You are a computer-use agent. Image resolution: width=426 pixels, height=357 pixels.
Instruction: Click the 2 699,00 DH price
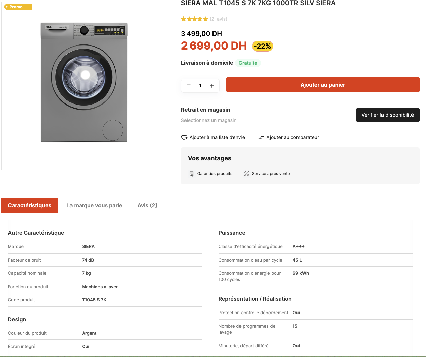point(214,46)
